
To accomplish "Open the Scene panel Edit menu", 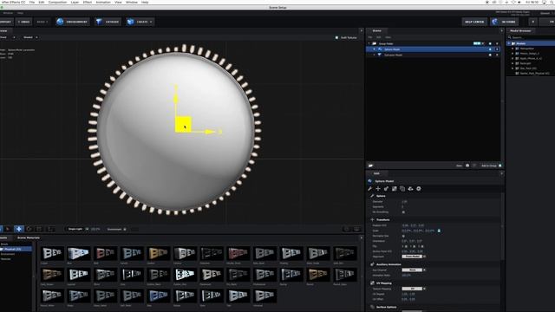I will point(379,37).
